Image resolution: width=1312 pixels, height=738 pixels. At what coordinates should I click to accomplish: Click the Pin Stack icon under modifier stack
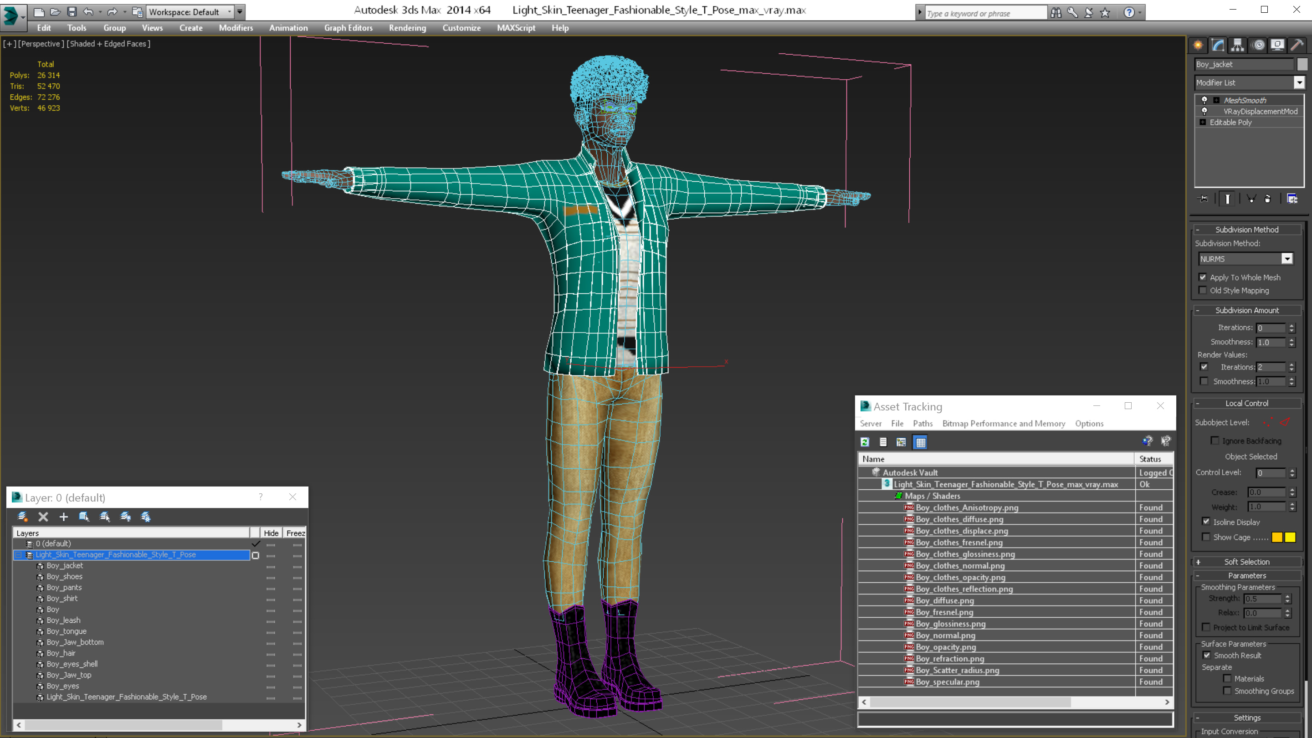click(1203, 199)
